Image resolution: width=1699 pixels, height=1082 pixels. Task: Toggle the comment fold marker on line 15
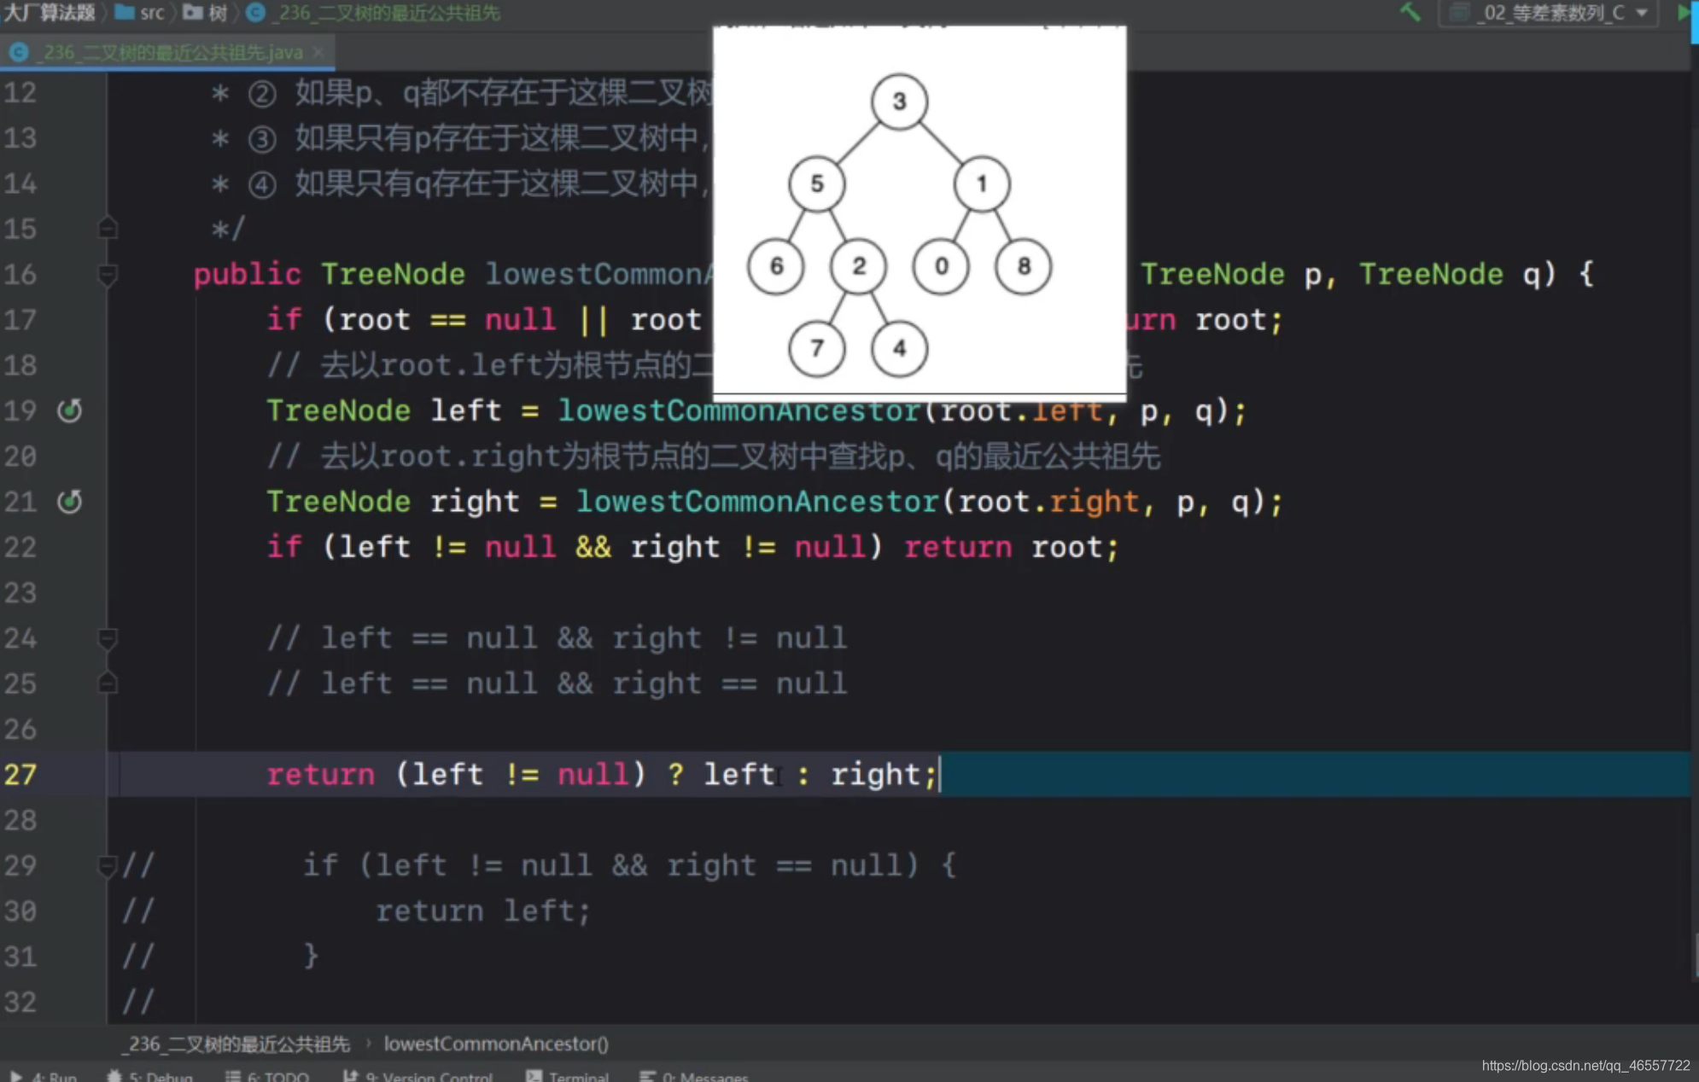[x=108, y=228]
